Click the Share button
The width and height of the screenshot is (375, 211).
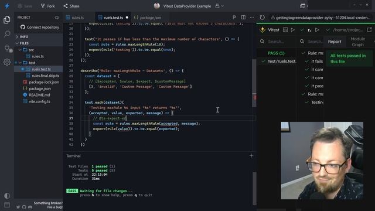[71, 6]
